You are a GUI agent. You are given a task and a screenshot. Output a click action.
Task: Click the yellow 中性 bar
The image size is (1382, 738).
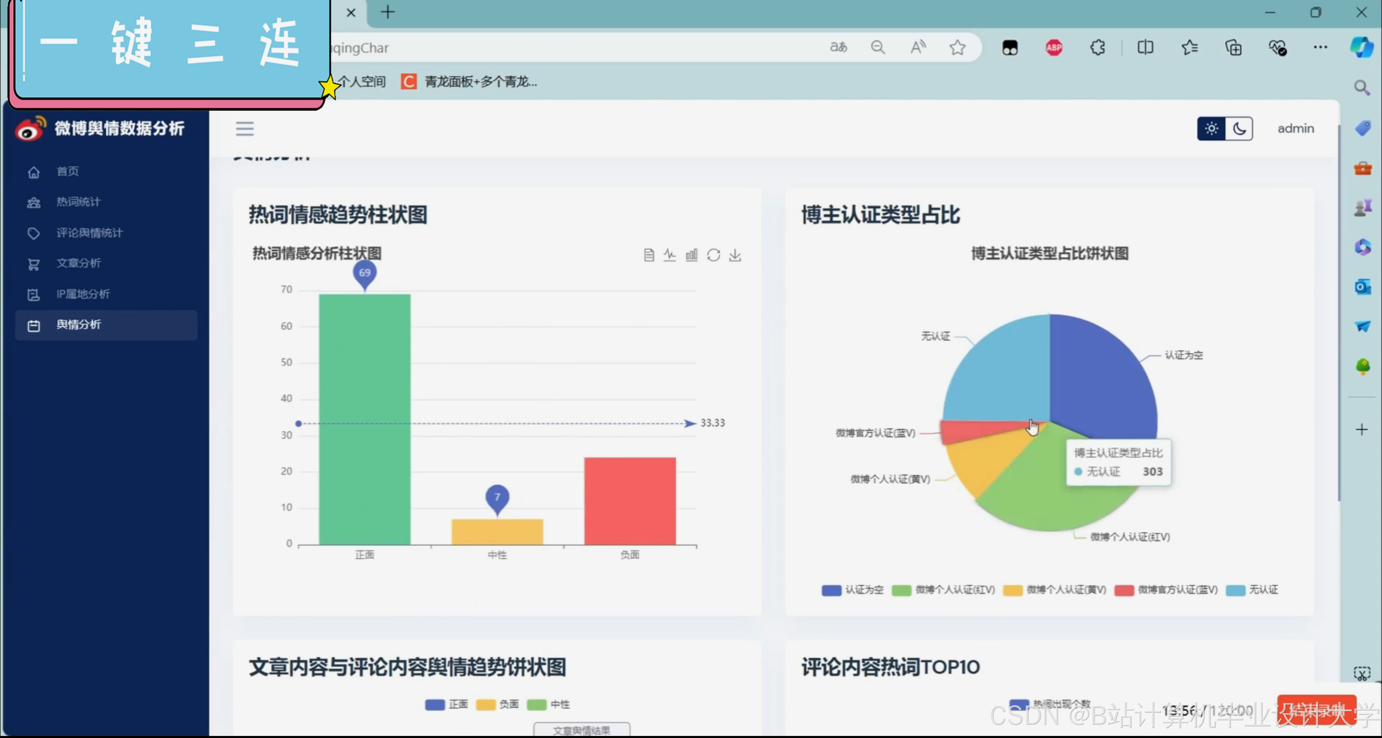point(497,532)
